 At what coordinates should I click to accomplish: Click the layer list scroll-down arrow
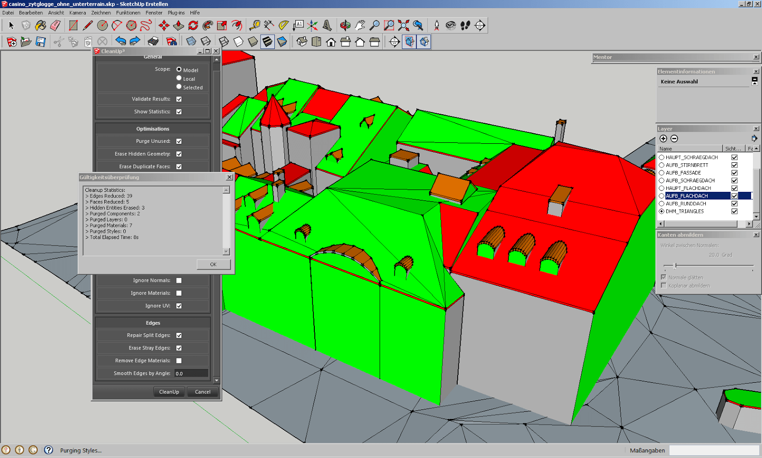click(756, 216)
